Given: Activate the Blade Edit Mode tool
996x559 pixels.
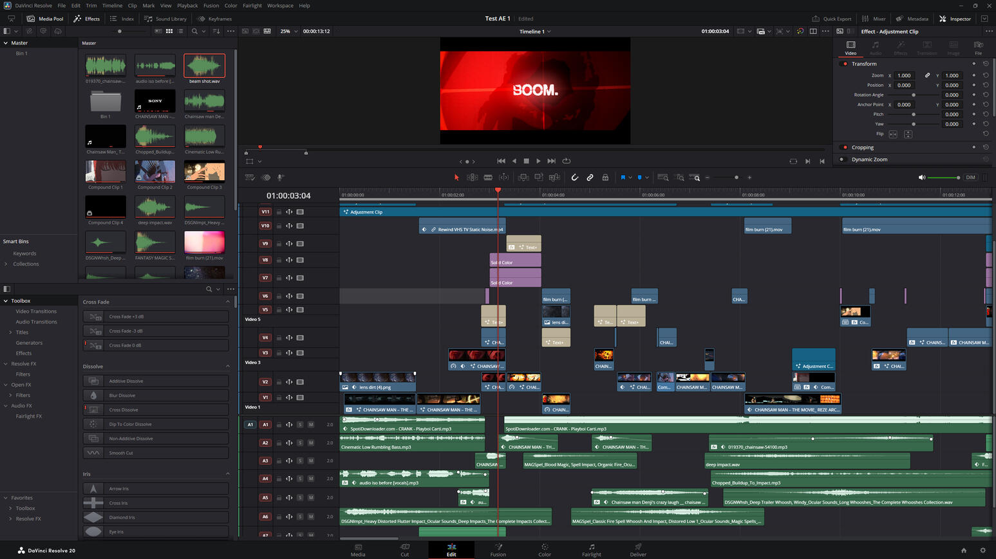Looking at the screenshot, I should 488,178.
